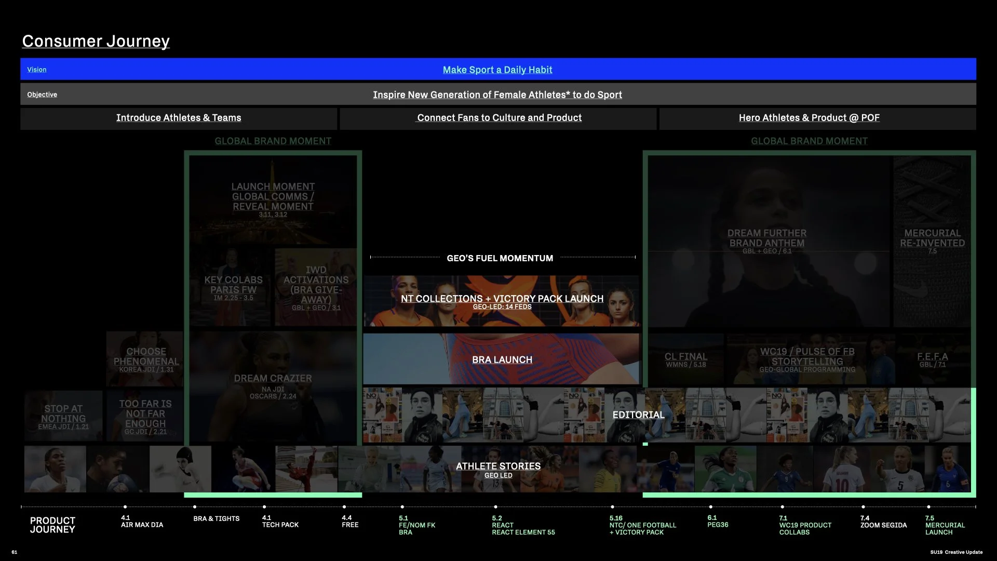Click the Consumer Journey title
This screenshot has height=561, width=997.
click(x=96, y=41)
